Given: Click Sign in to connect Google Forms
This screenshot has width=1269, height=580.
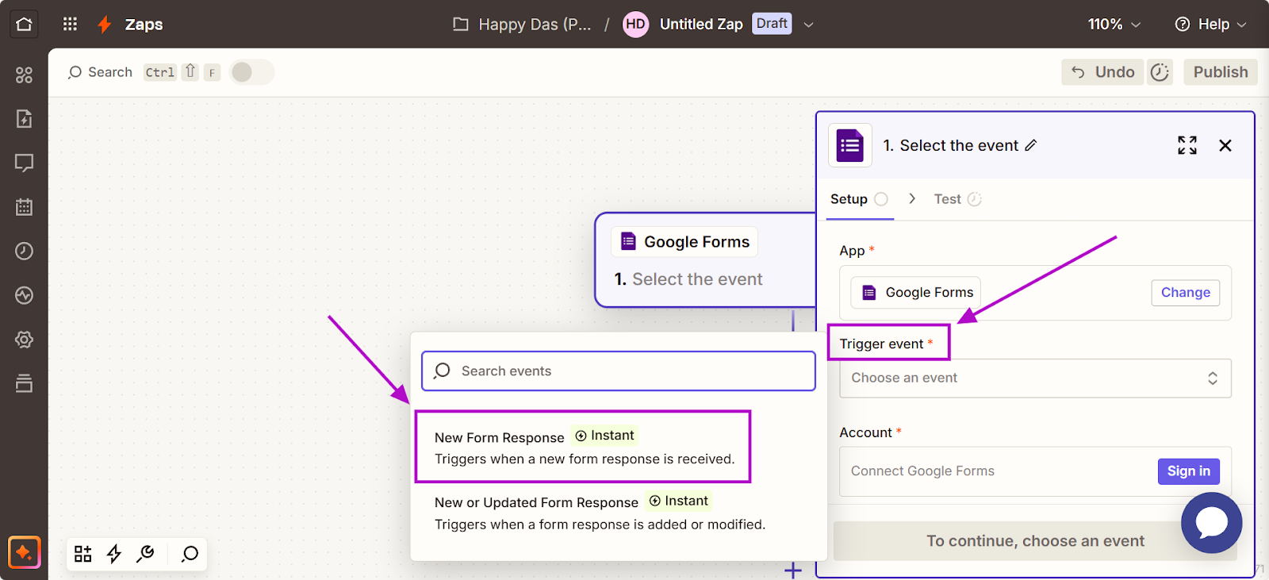Looking at the screenshot, I should click(1188, 471).
